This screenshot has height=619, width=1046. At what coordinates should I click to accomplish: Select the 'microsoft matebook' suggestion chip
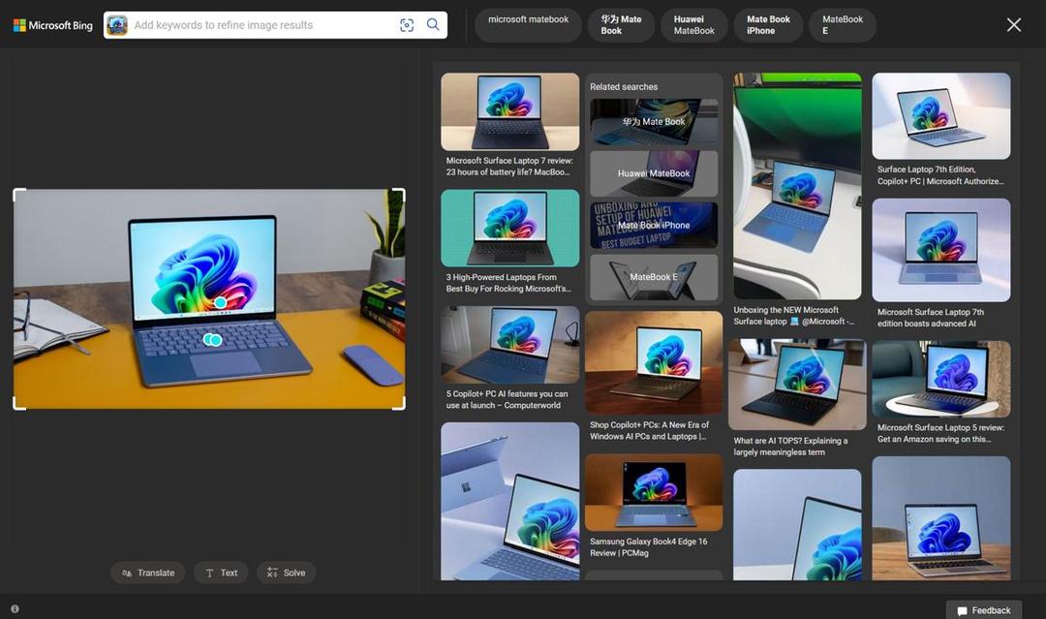click(529, 25)
